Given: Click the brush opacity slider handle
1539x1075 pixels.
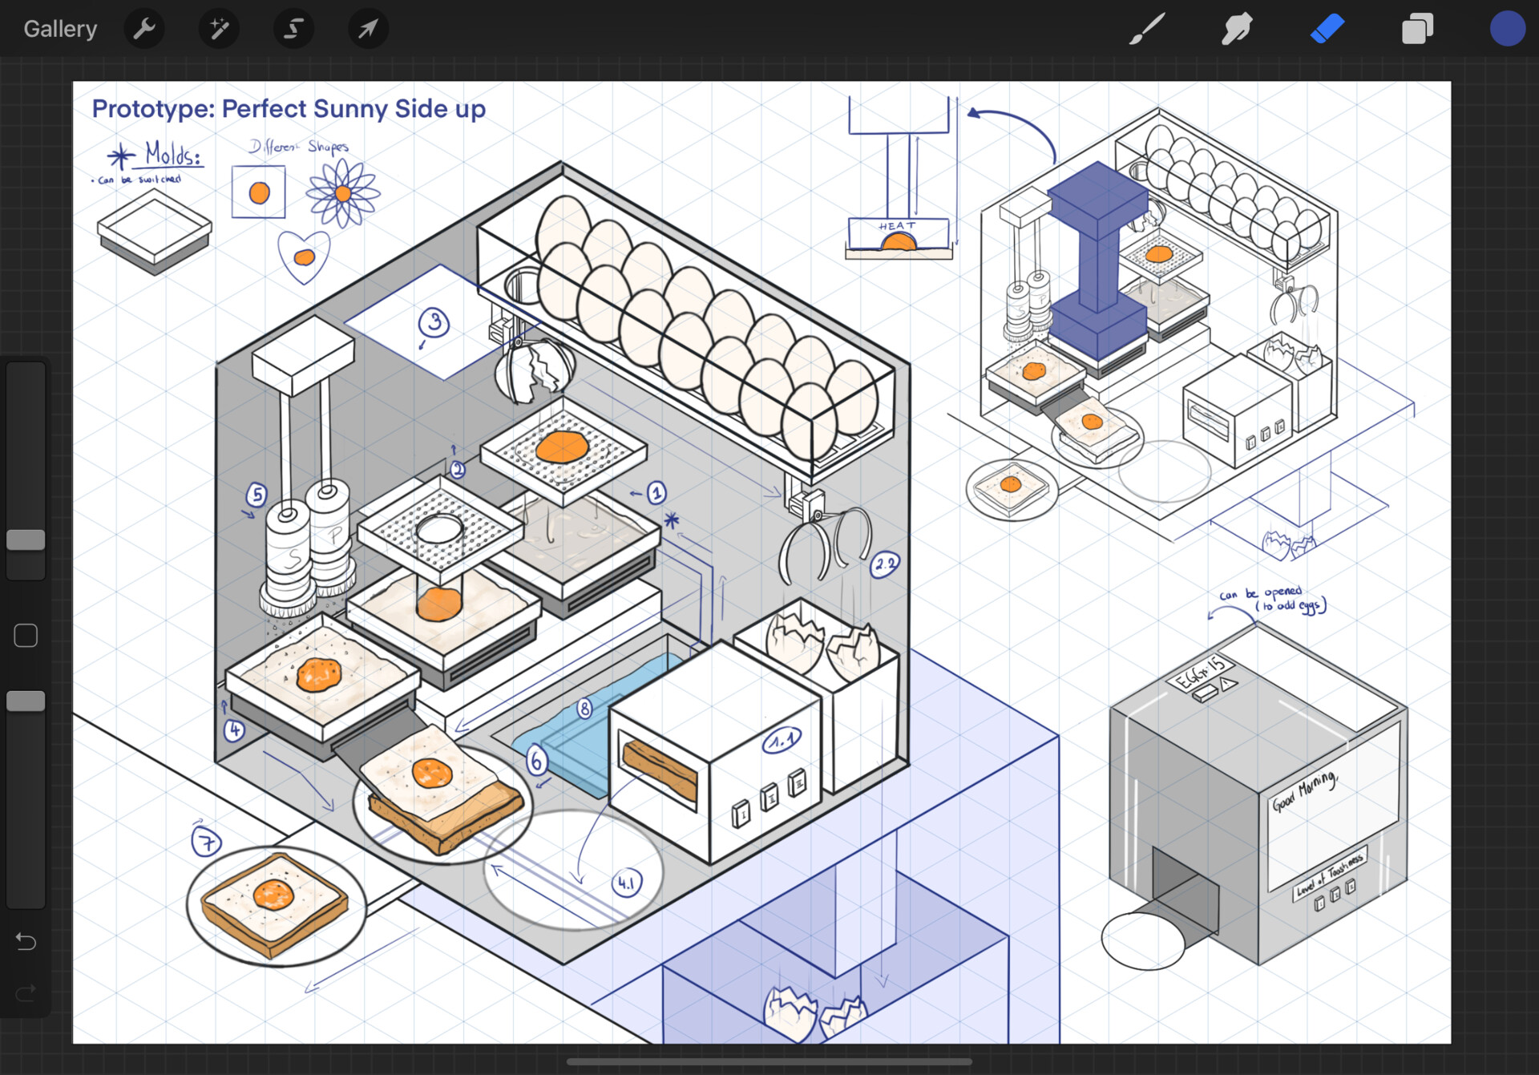Looking at the screenshot, I should coord(26,701).
